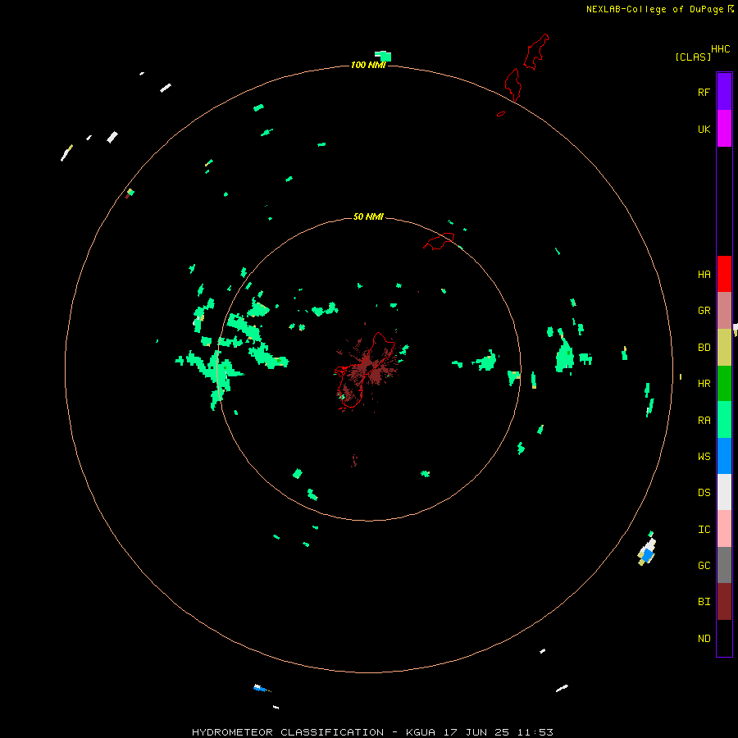This screenshot has height=738, width=738.
Task: Click the red HA color swatch
Action: point(724,274)
